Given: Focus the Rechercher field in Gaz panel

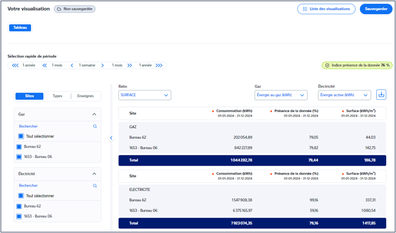Looking at the screenshot, I should pos(58,126).
